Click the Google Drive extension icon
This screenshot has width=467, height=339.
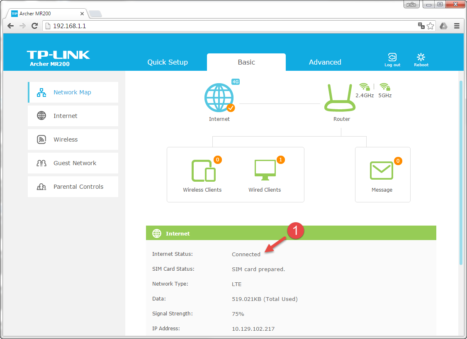click(x=443, y=26)
